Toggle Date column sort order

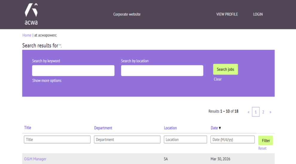214,128
